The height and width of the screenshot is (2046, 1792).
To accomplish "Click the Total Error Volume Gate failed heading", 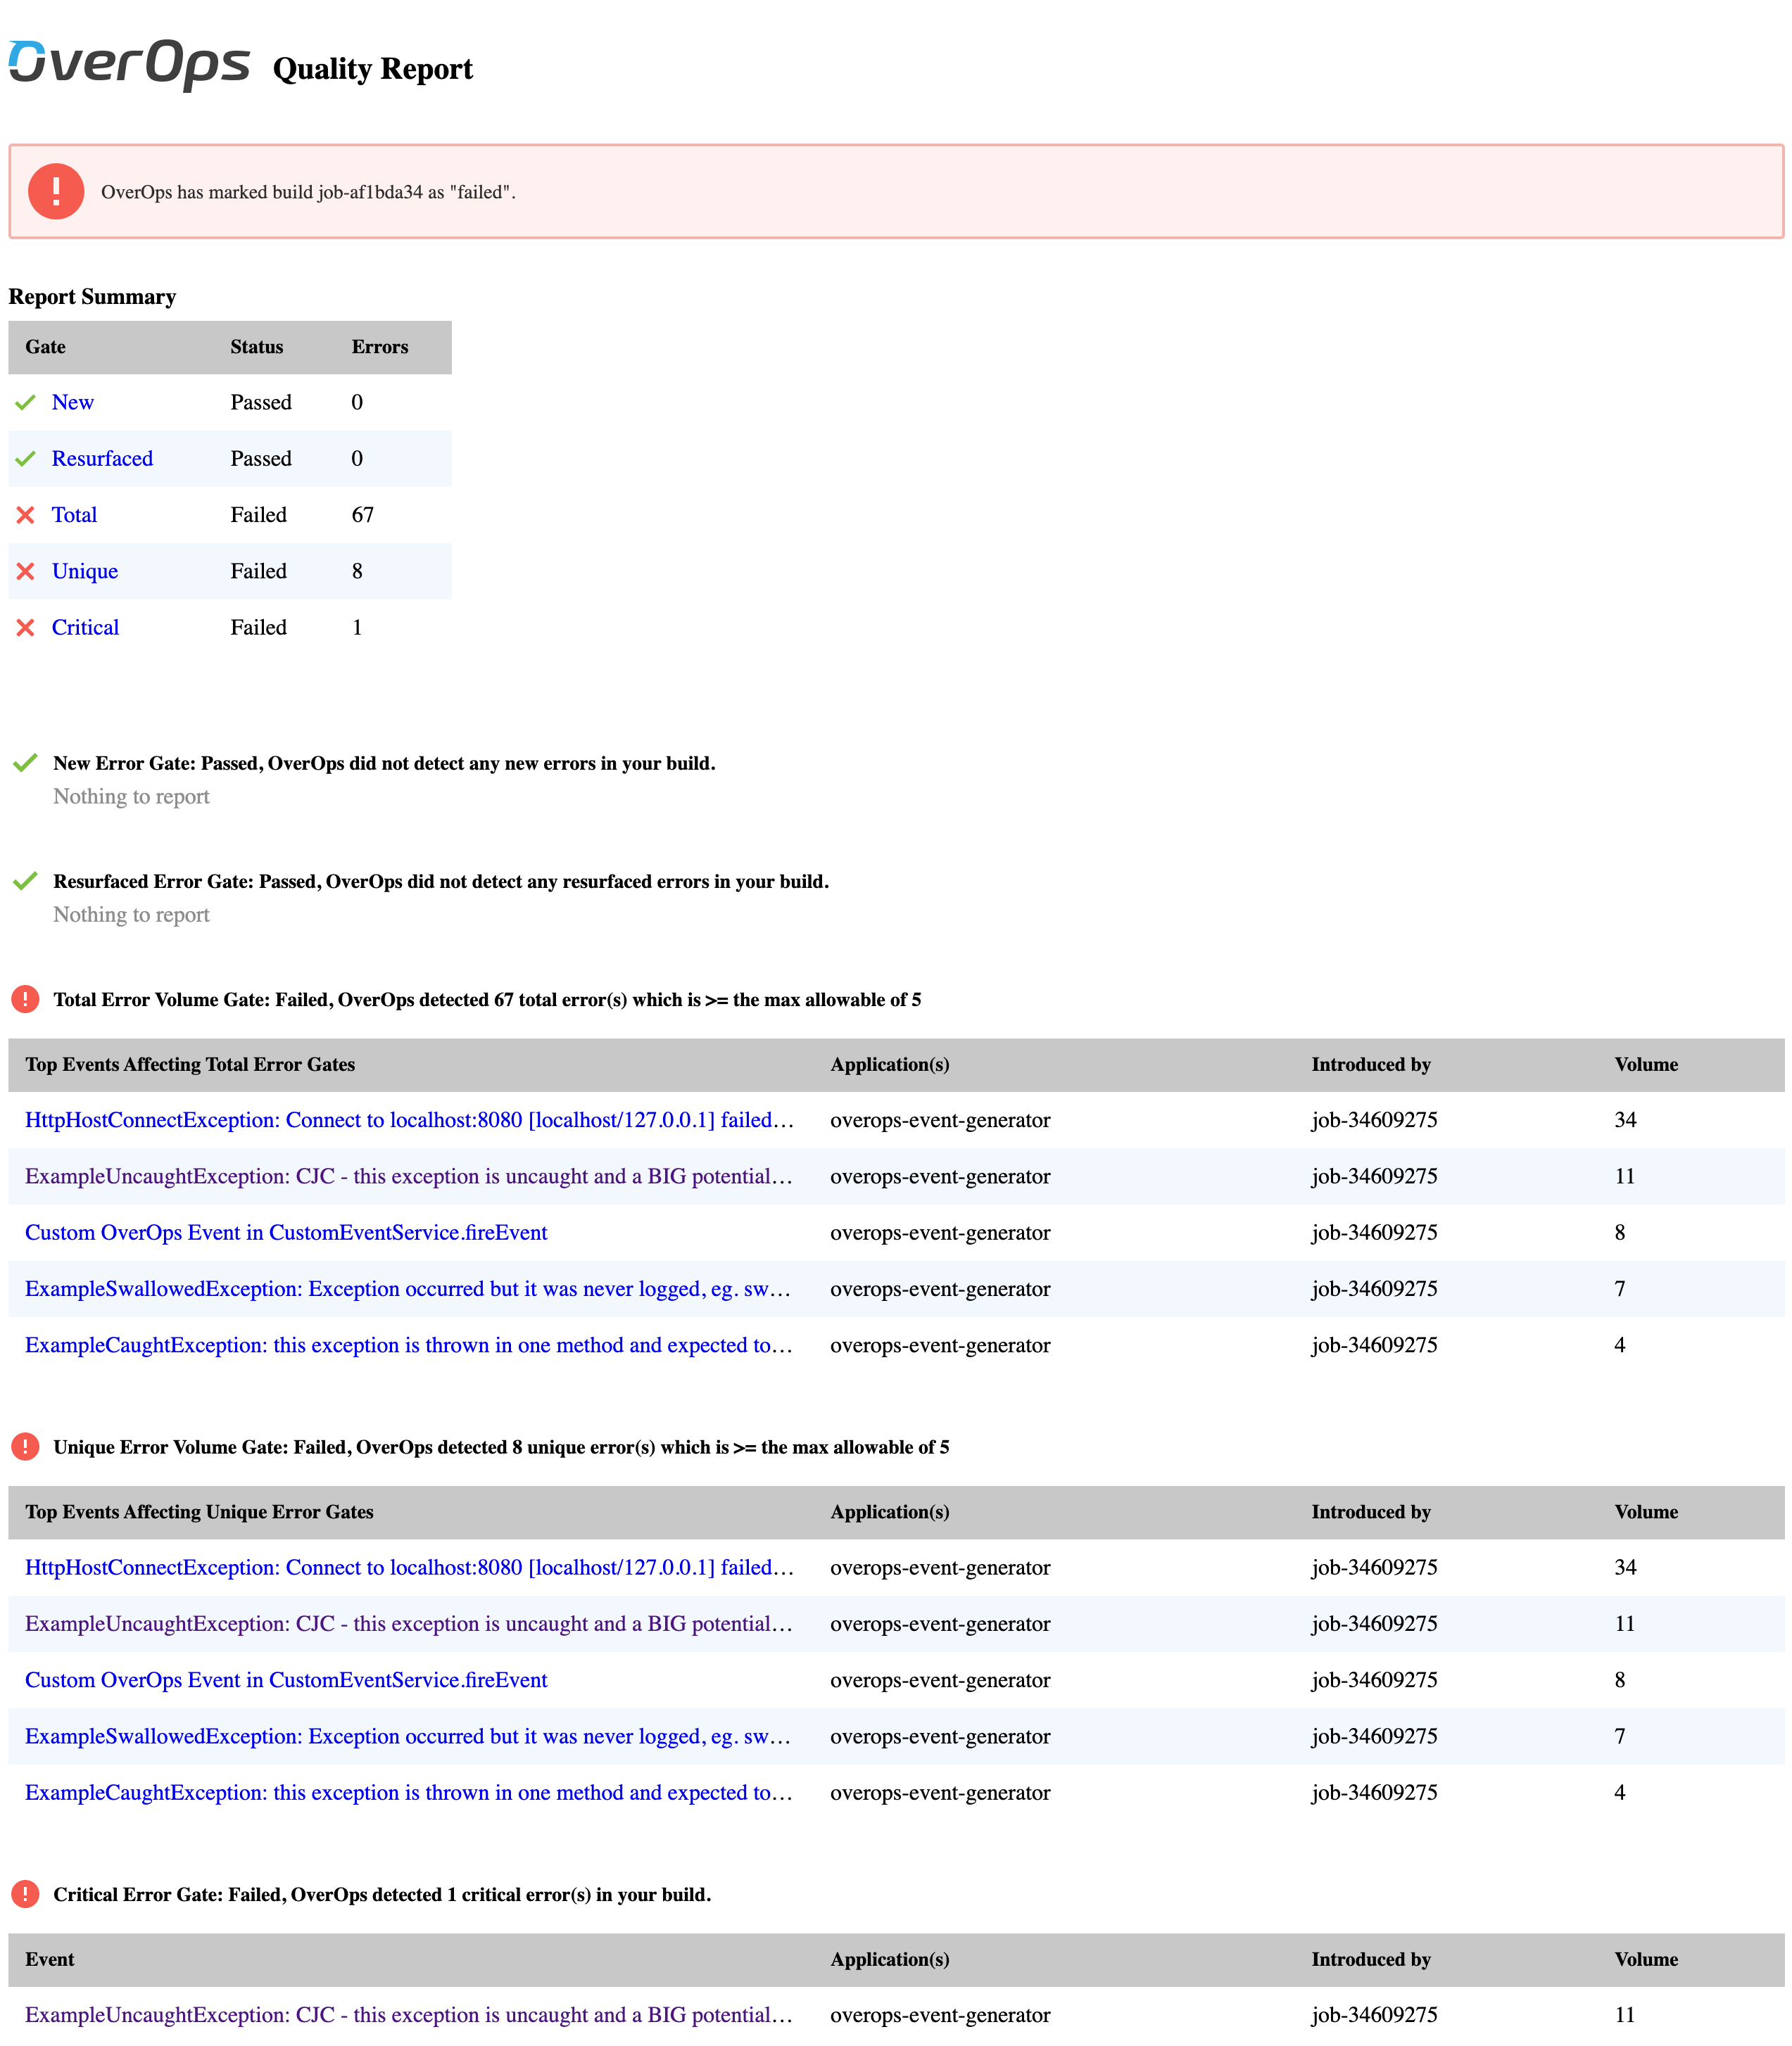I will (487, 1000).
